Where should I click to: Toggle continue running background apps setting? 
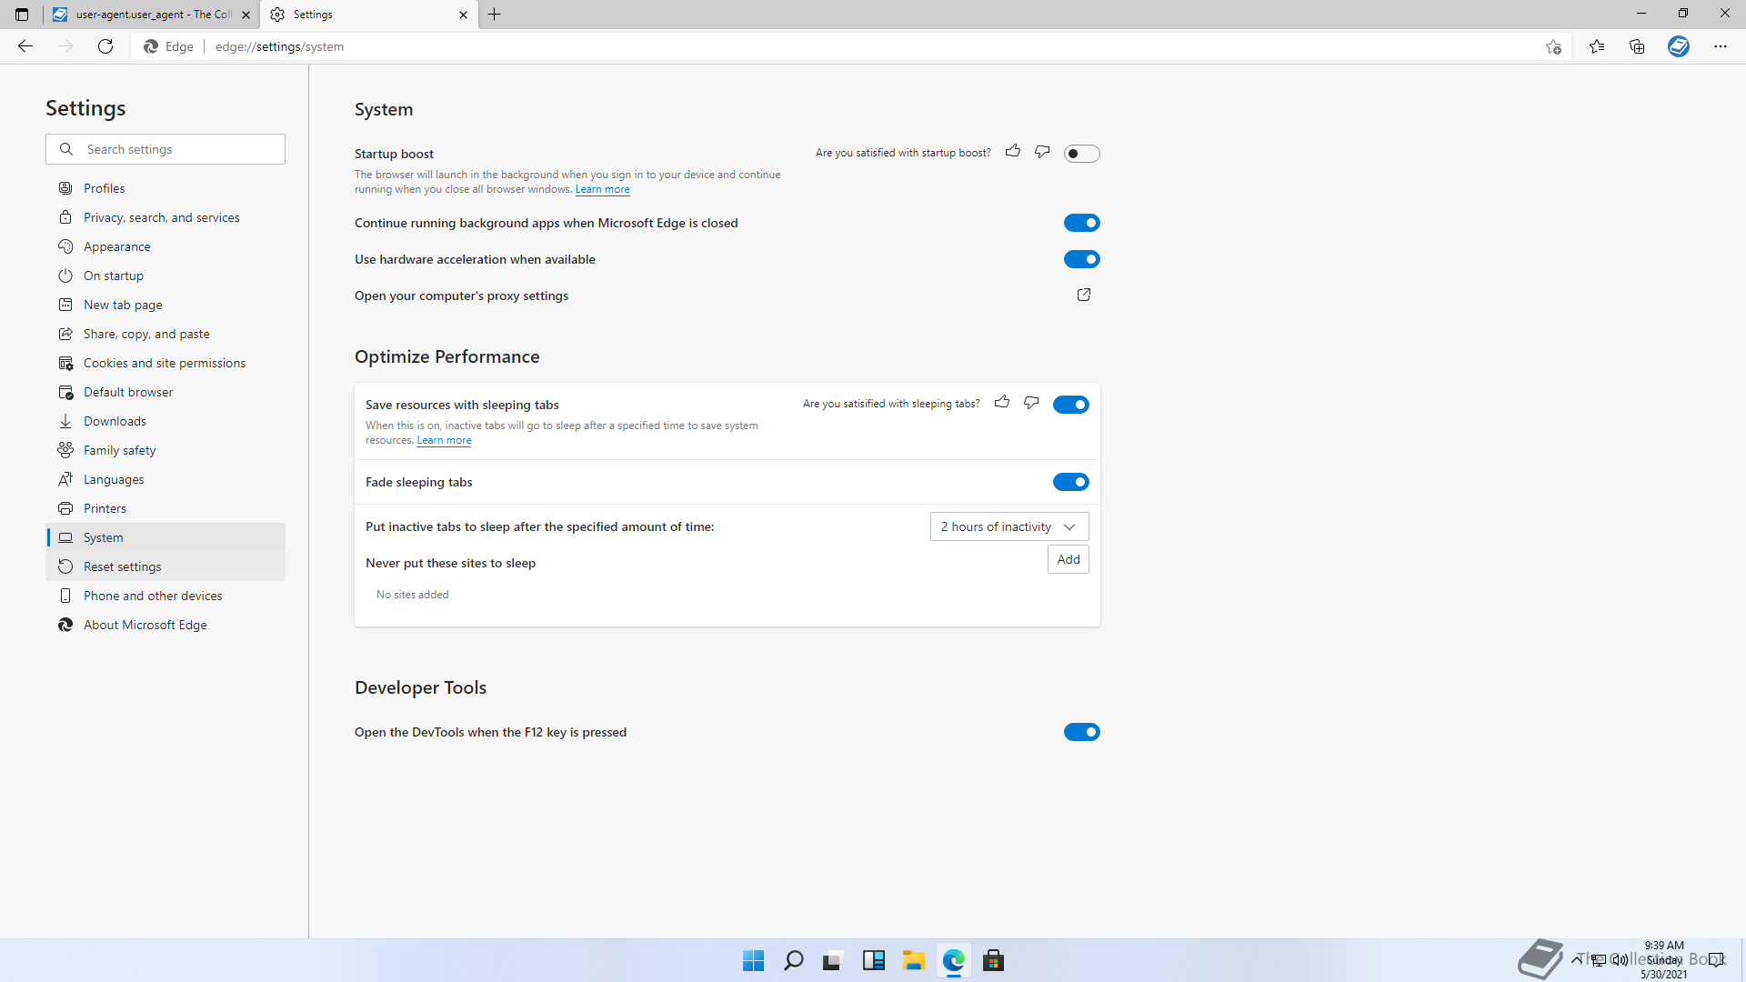pyautogui.click(x=1081, y=223)
